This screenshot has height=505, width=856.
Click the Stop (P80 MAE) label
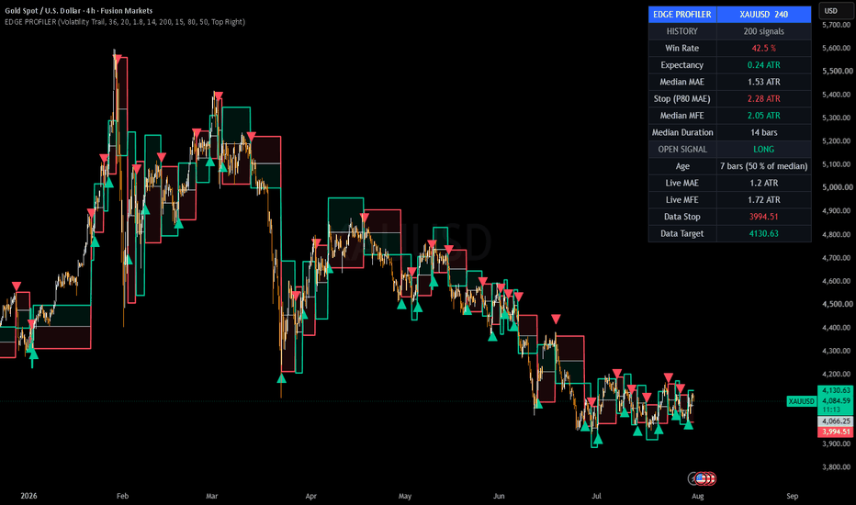coord(681,99)
